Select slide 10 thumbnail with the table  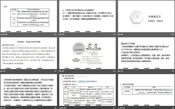pos(29,16)
